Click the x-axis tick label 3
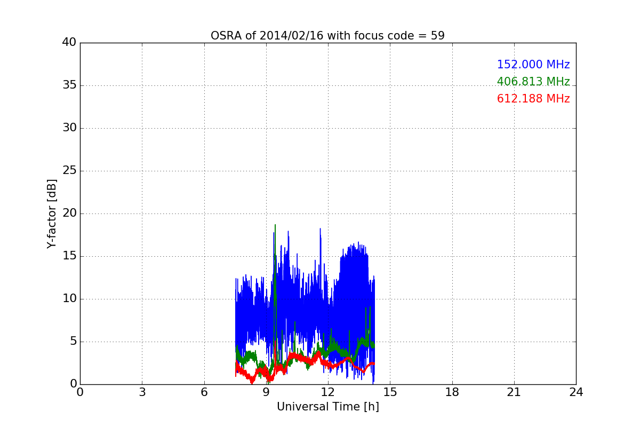 coord(142,392)
